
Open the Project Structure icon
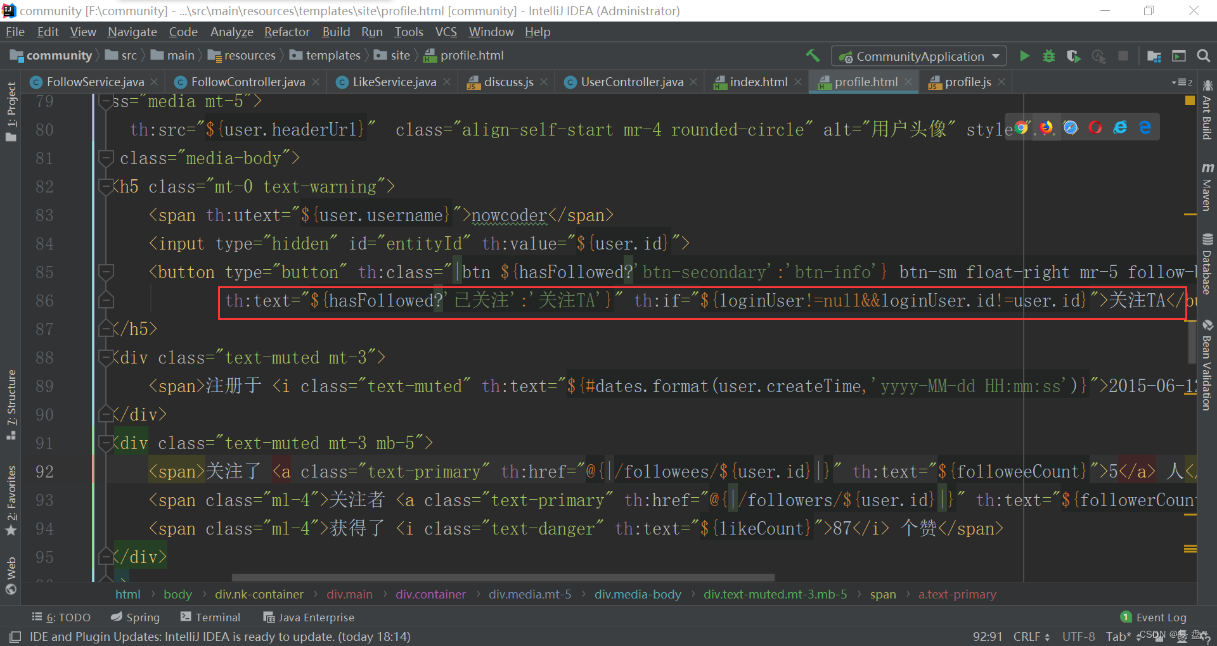point(1154,56)
